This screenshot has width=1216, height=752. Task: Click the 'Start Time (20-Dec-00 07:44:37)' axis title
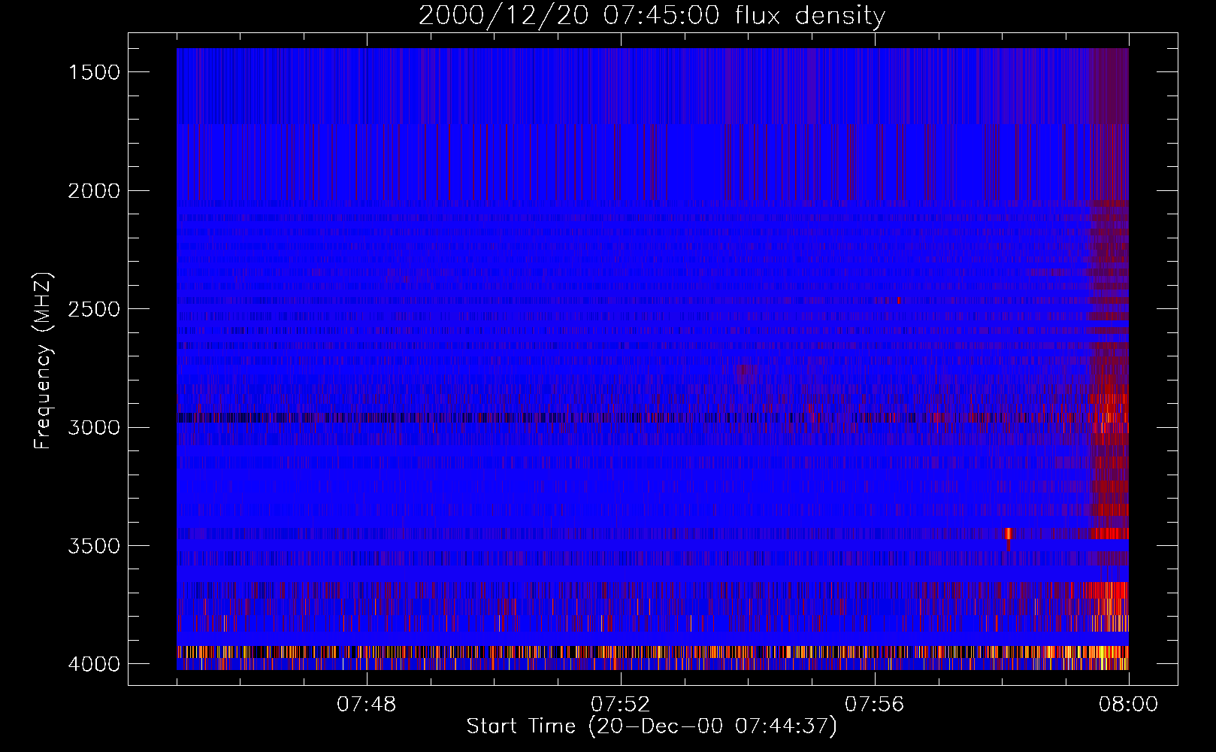click(x=652, y=726)
